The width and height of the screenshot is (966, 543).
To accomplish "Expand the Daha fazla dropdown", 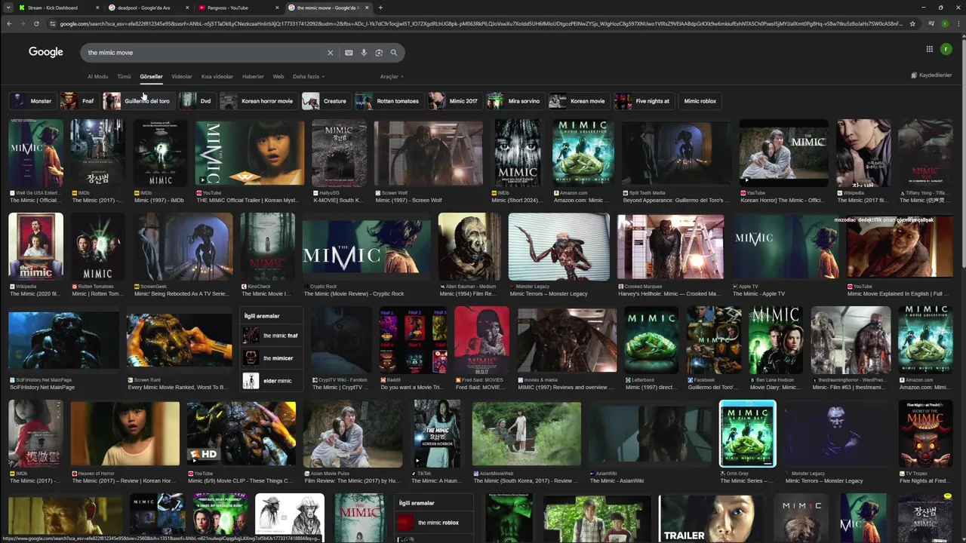I will (309, 76).
